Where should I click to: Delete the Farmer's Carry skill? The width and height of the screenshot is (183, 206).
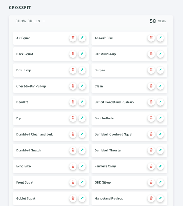pyautogui.click(x=151, y=166)
